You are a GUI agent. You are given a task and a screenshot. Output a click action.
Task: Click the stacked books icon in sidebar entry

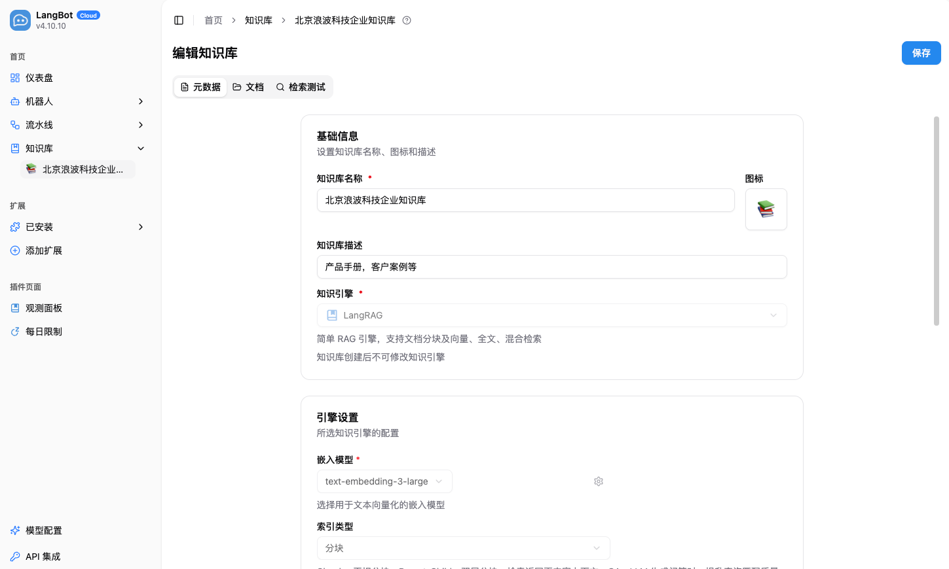pos(31,169)
